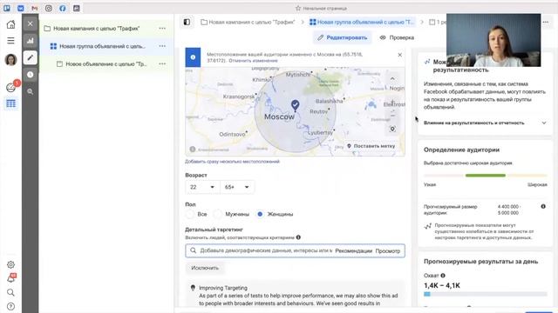Open campaign row three-dots menu
The image size is (558, 313).
coord(162,29)
